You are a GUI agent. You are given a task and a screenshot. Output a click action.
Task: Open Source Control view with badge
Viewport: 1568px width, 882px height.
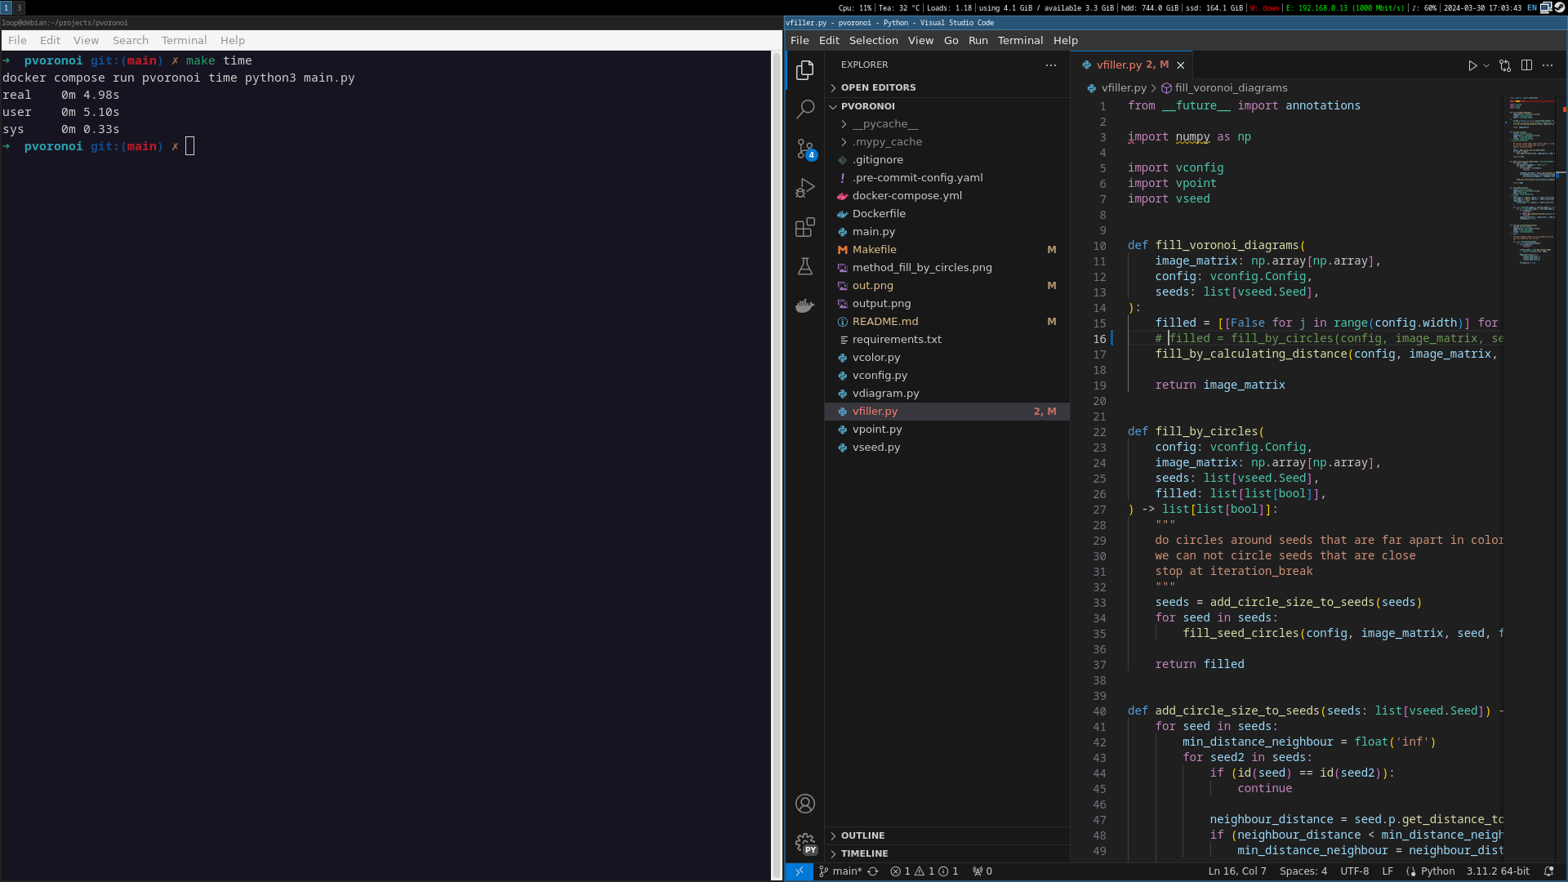(805, 149)
